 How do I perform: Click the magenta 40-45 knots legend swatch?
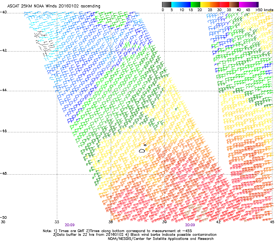pyautogui.click(x=244, y=4)
